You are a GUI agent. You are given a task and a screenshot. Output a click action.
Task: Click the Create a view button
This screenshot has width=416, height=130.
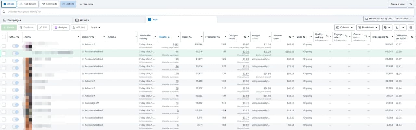pos(397,4)
